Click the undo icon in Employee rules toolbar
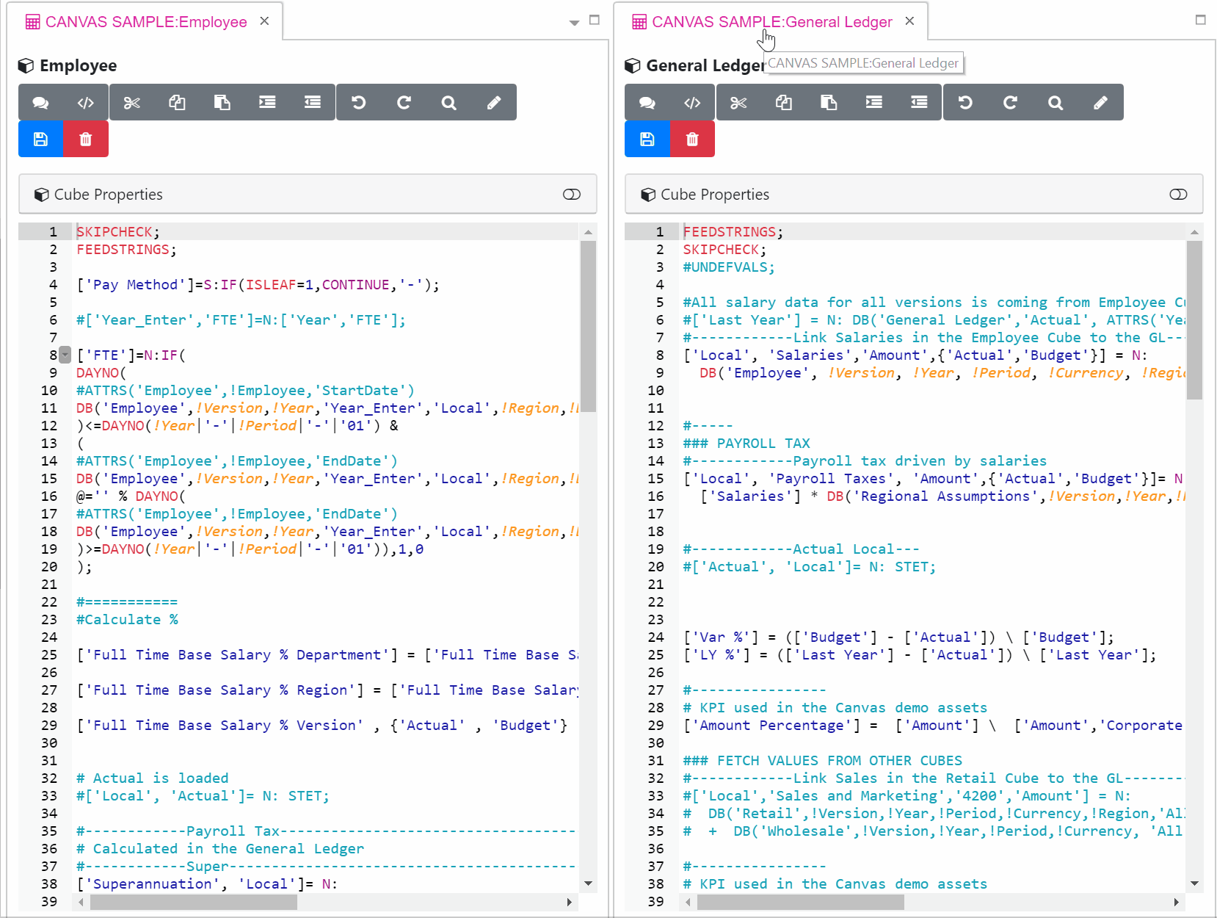 (359, 103)
